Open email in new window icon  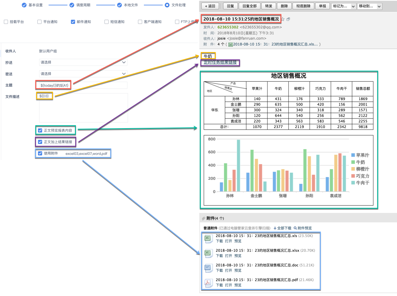pyautogui.click(x=288, y=19)
